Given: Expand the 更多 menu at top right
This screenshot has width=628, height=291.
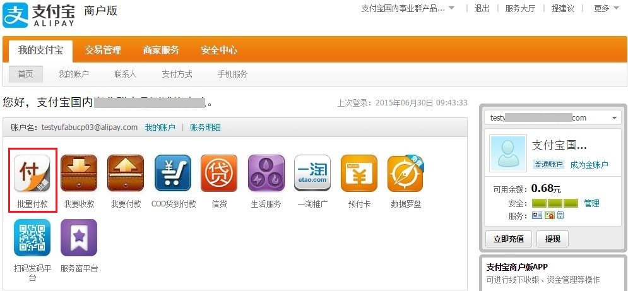Looking at the screenshot, I should [x=607, y=8].
